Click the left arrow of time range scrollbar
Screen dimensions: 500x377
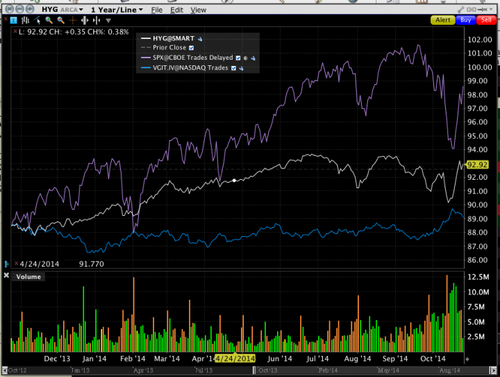point(4,370)
